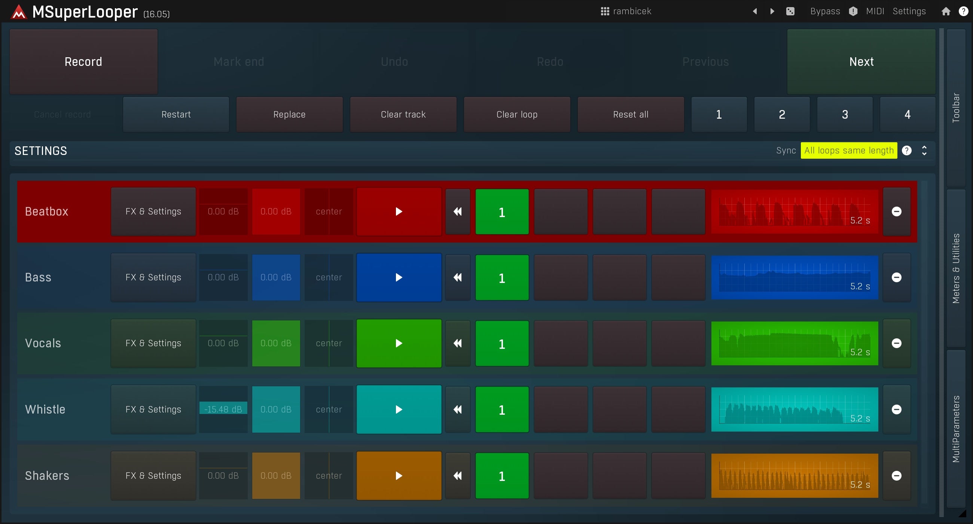The image size is (973, 524).
Task: Expand the MultiParameters side panel
Action: (956, 429)
